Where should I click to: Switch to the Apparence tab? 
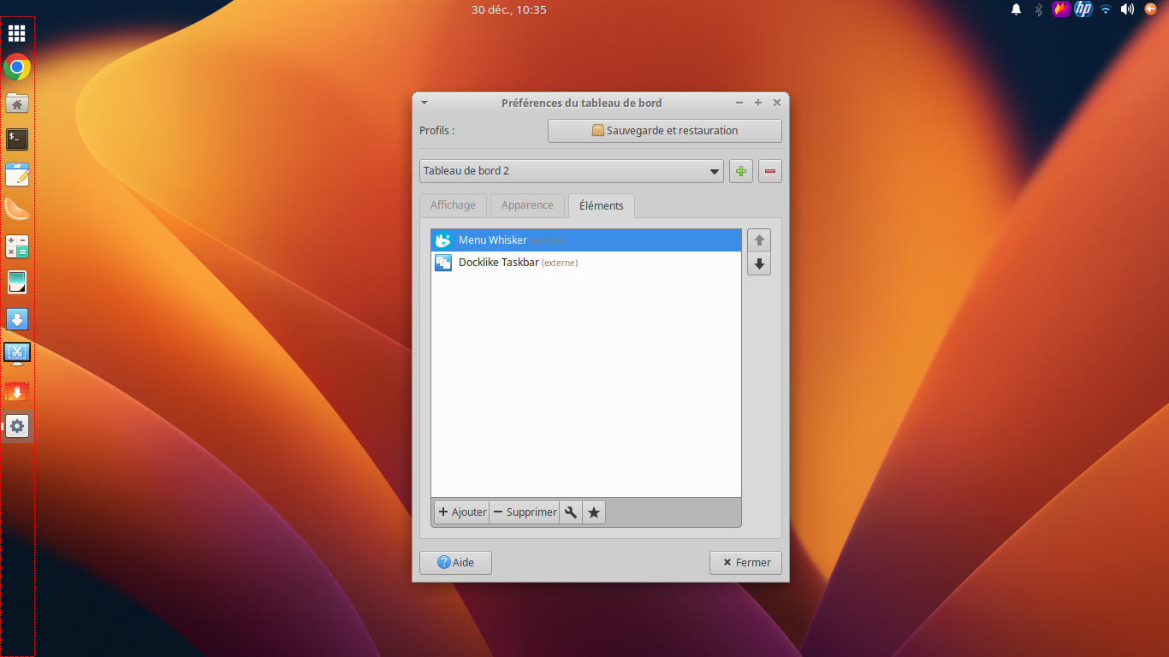coord(527,205)
